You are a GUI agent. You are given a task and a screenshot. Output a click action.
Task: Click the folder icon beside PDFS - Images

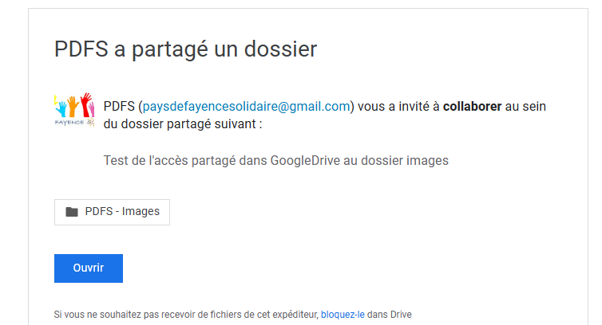(x=72, y=212)
